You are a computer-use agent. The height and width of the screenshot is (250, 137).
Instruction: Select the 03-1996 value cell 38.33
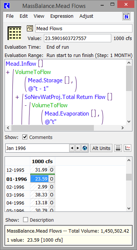[x=39, y=195]
